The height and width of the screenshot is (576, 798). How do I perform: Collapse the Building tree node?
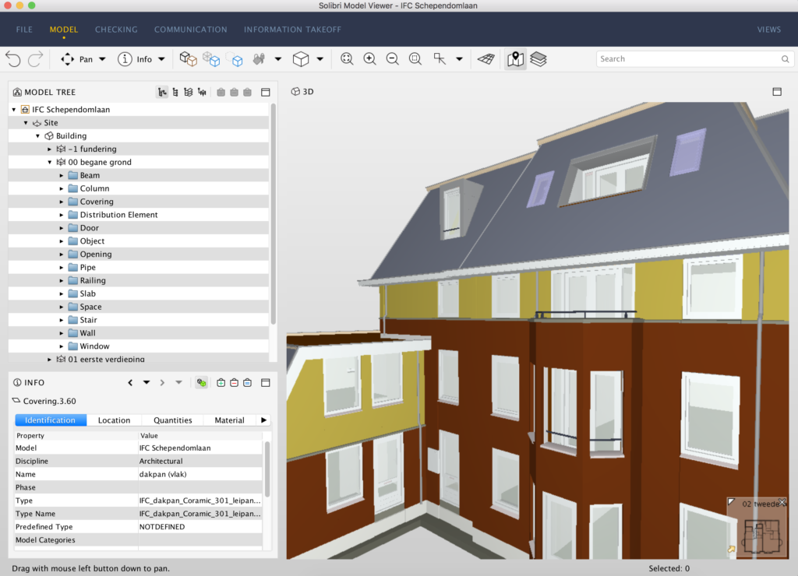[x=37, y=135]
